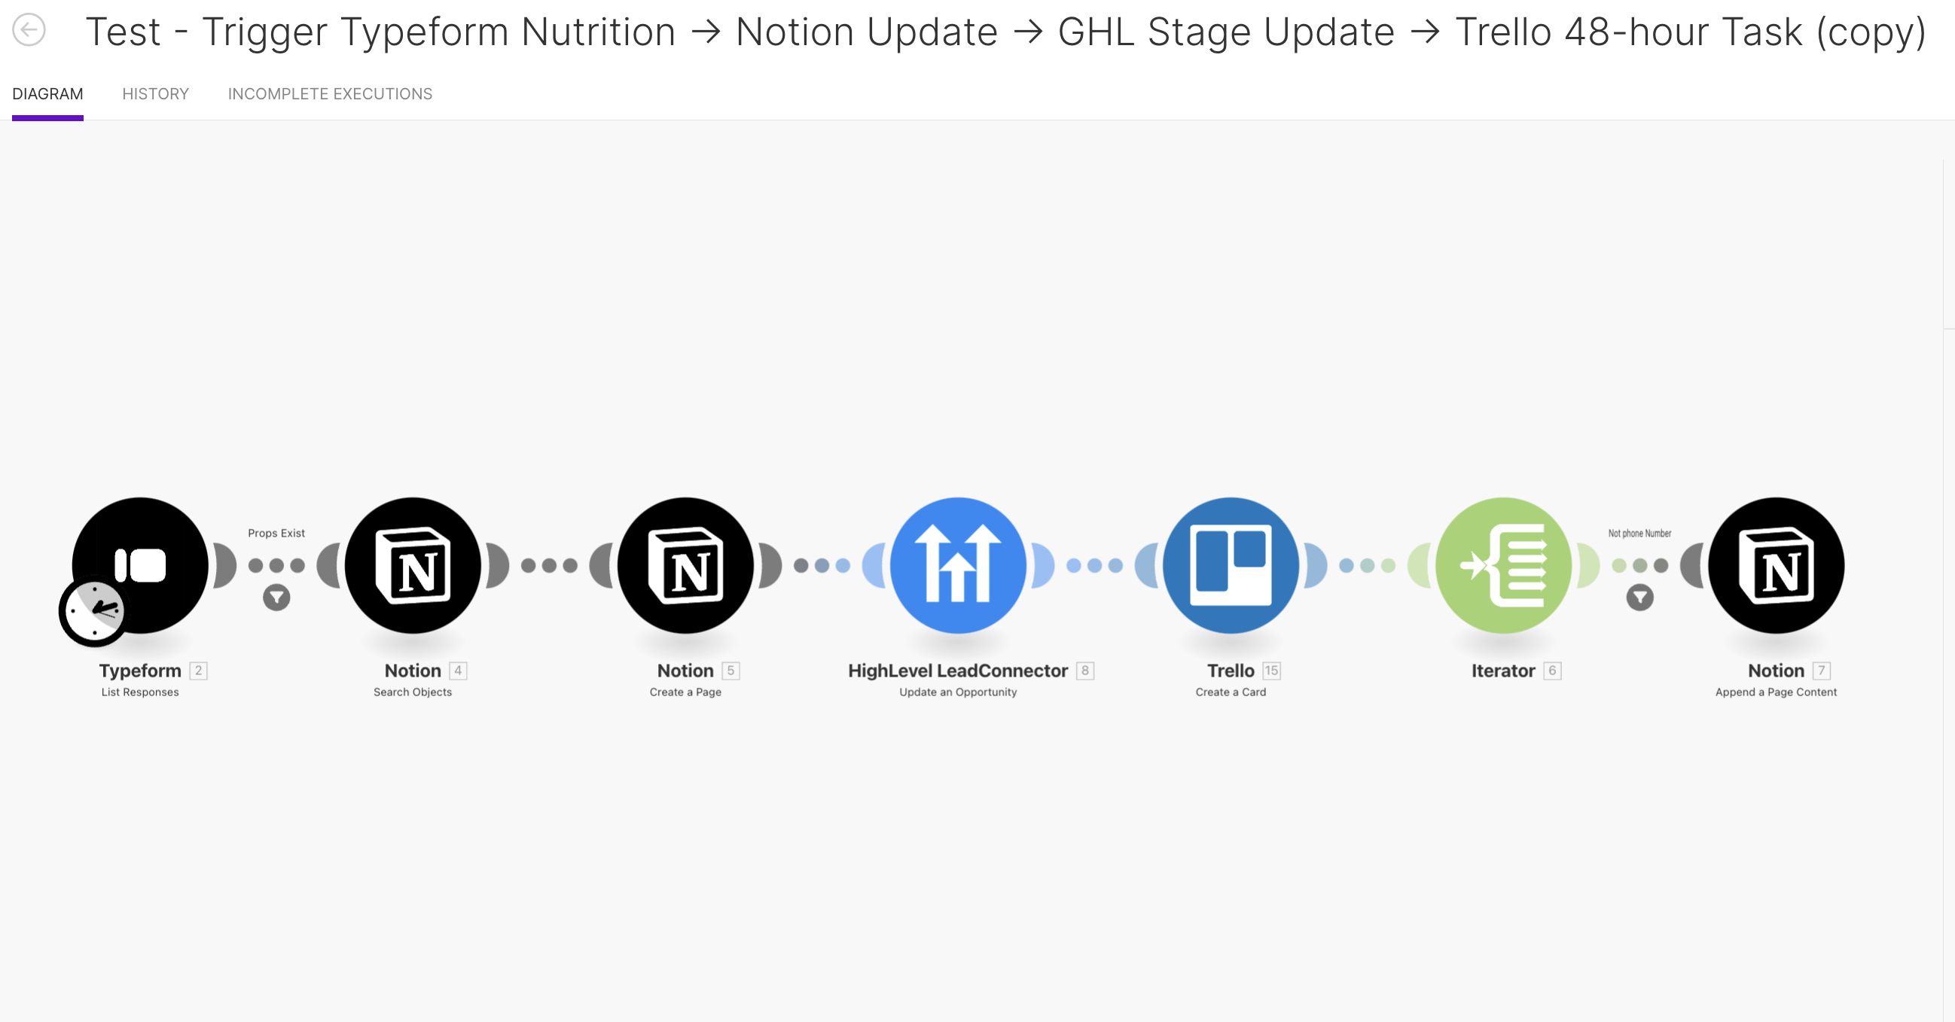Click the Notion Append a Page Content module

[1775, 564]
